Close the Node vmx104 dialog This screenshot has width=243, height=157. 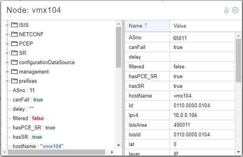pyautogui.click(x=235, y=10)
